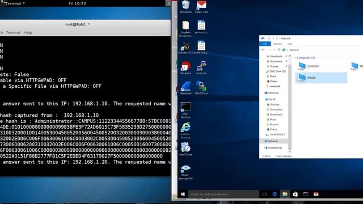363x204 pixels.
Task: Open the window icon left of taskbar mail
Action: 306,194
